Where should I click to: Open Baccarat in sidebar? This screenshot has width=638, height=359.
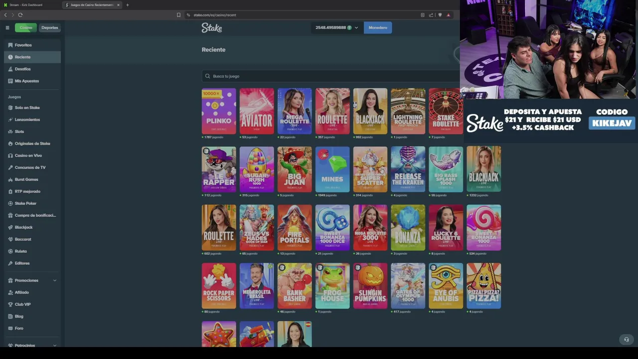point(32,239)
